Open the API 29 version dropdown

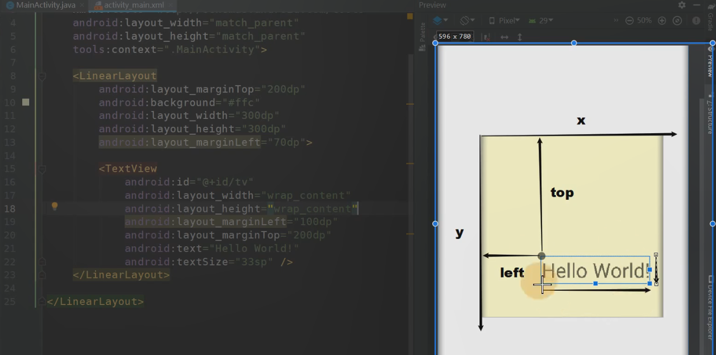(x=541, y=20)
